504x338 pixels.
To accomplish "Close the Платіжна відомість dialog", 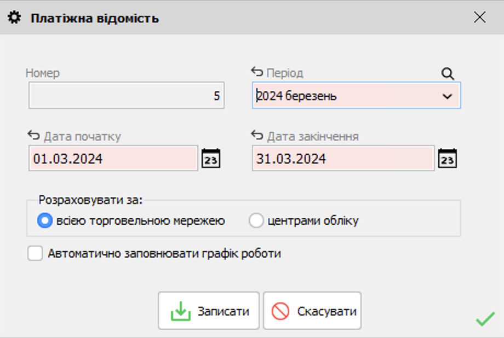I will [479, 18].
